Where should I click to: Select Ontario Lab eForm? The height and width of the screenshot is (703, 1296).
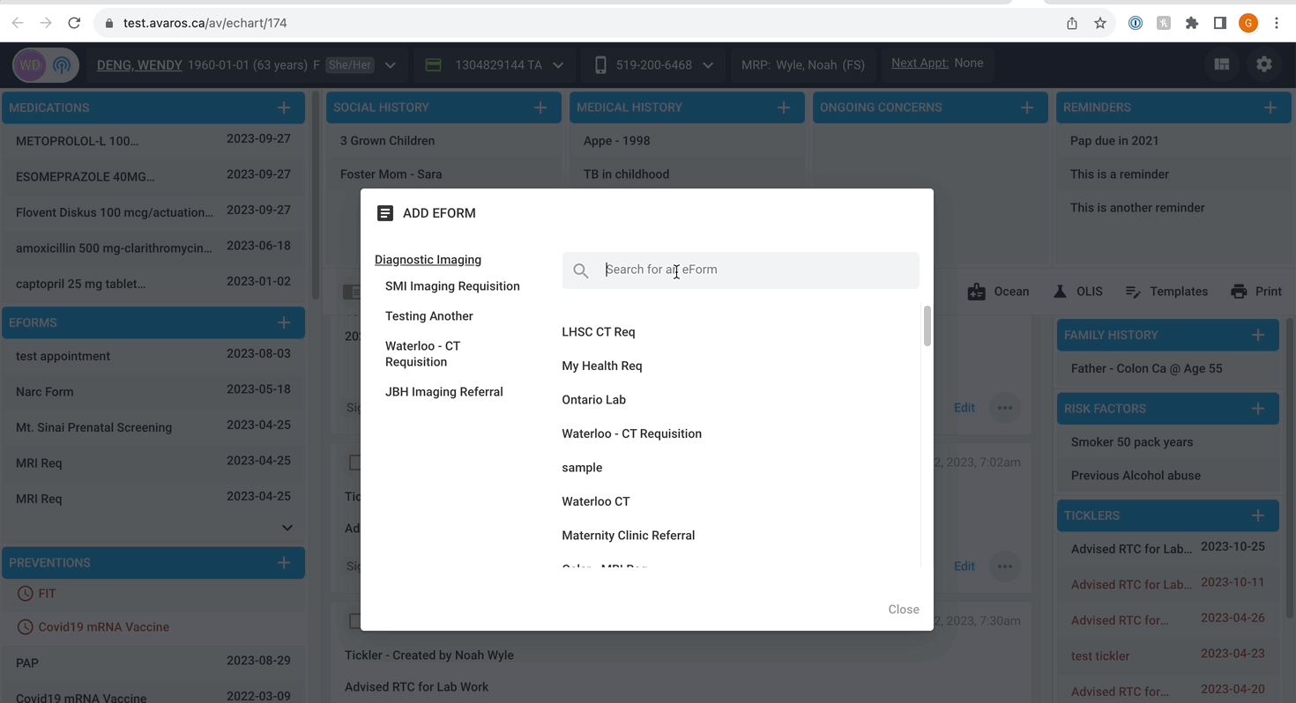point(593,400)
